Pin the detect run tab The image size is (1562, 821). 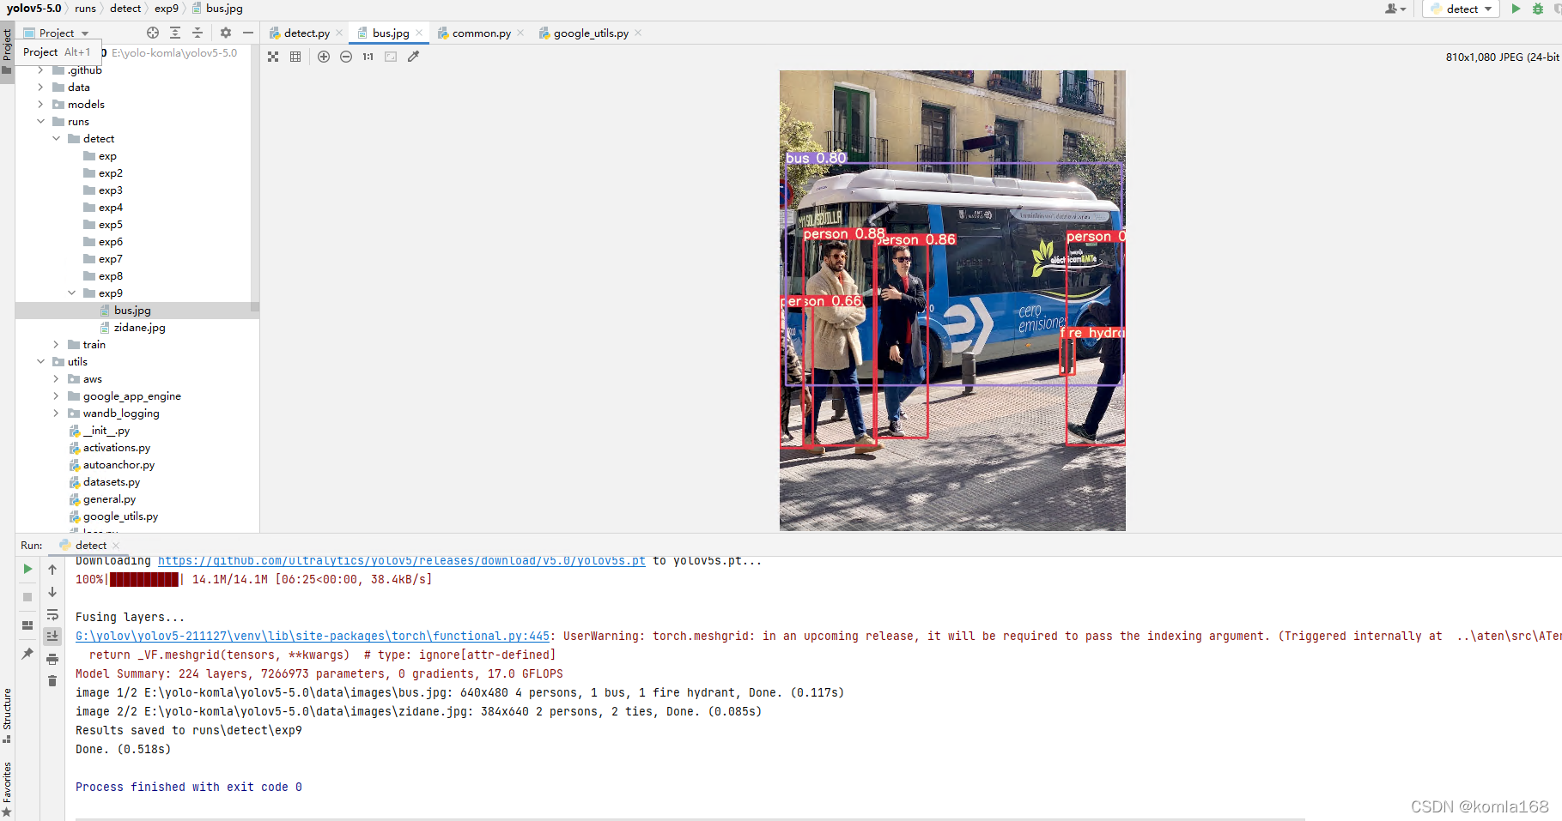click(27, 654)
